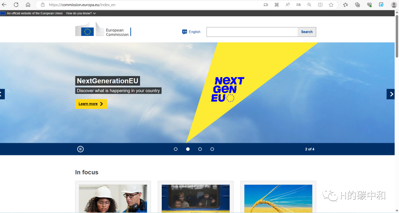The height and width of the screenshot is (213, 399).
Task: Open the English language selector
Action: point(191,32)
